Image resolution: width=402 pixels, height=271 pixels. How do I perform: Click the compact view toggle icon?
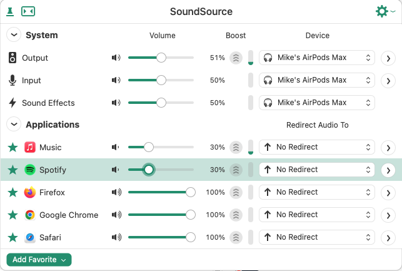click(28, 11)
